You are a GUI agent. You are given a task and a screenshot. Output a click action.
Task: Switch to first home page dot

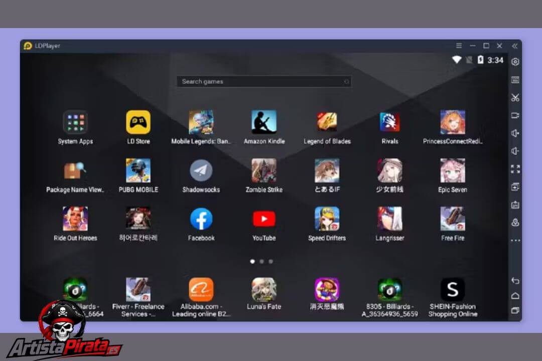click(x=252, y=262)
